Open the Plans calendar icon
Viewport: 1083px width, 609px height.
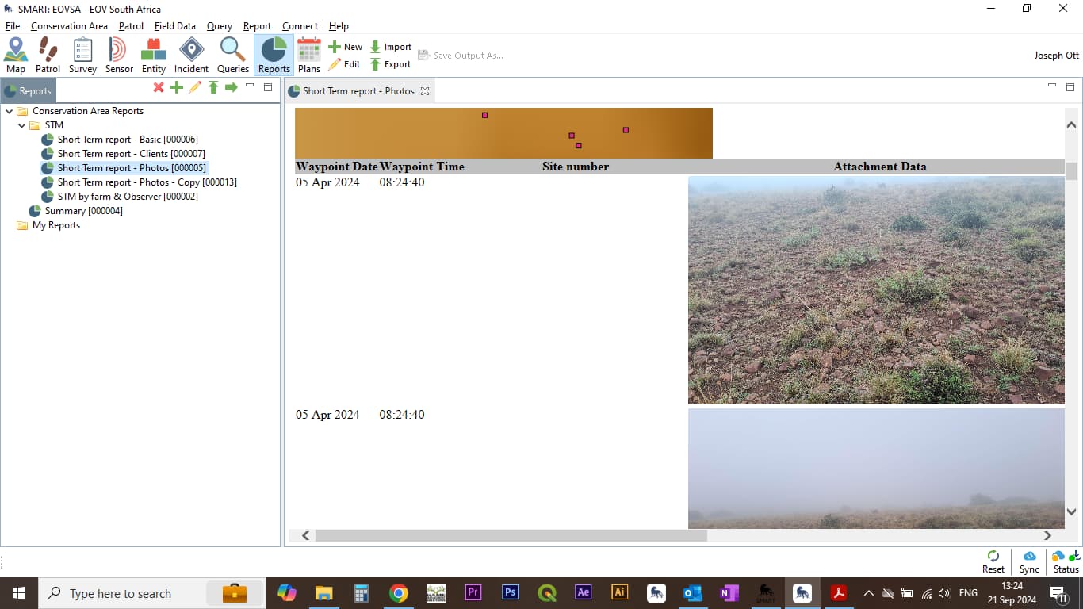(309, 56)
